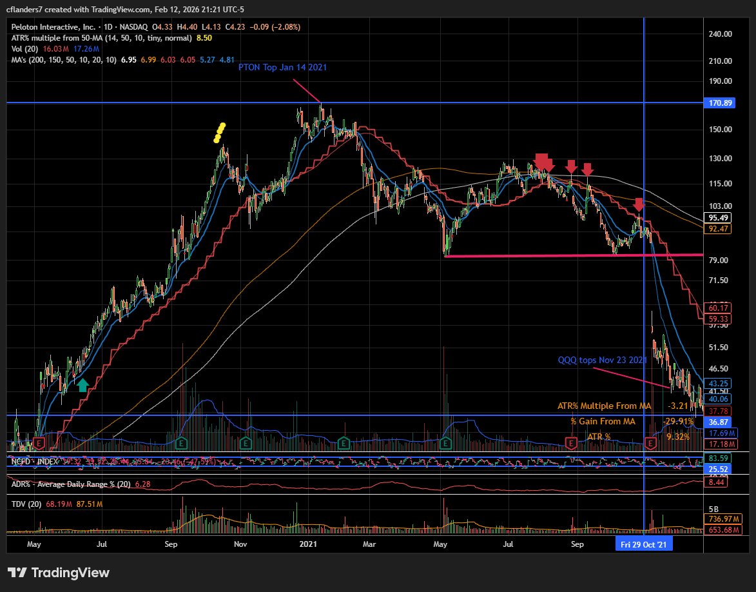This screenshot has height=592, width=756.
Task: Click the red earnings E marker near May 2020
Action: click(x=39, y=442)
